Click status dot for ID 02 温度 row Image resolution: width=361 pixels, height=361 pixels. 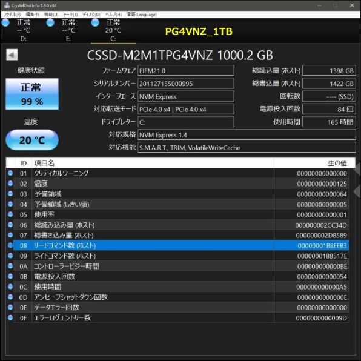pos(10,184)
